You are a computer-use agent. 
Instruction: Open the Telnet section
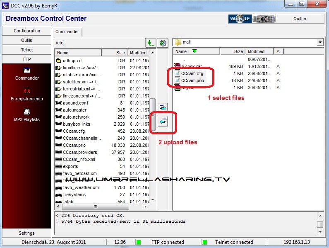click(26, 50)
